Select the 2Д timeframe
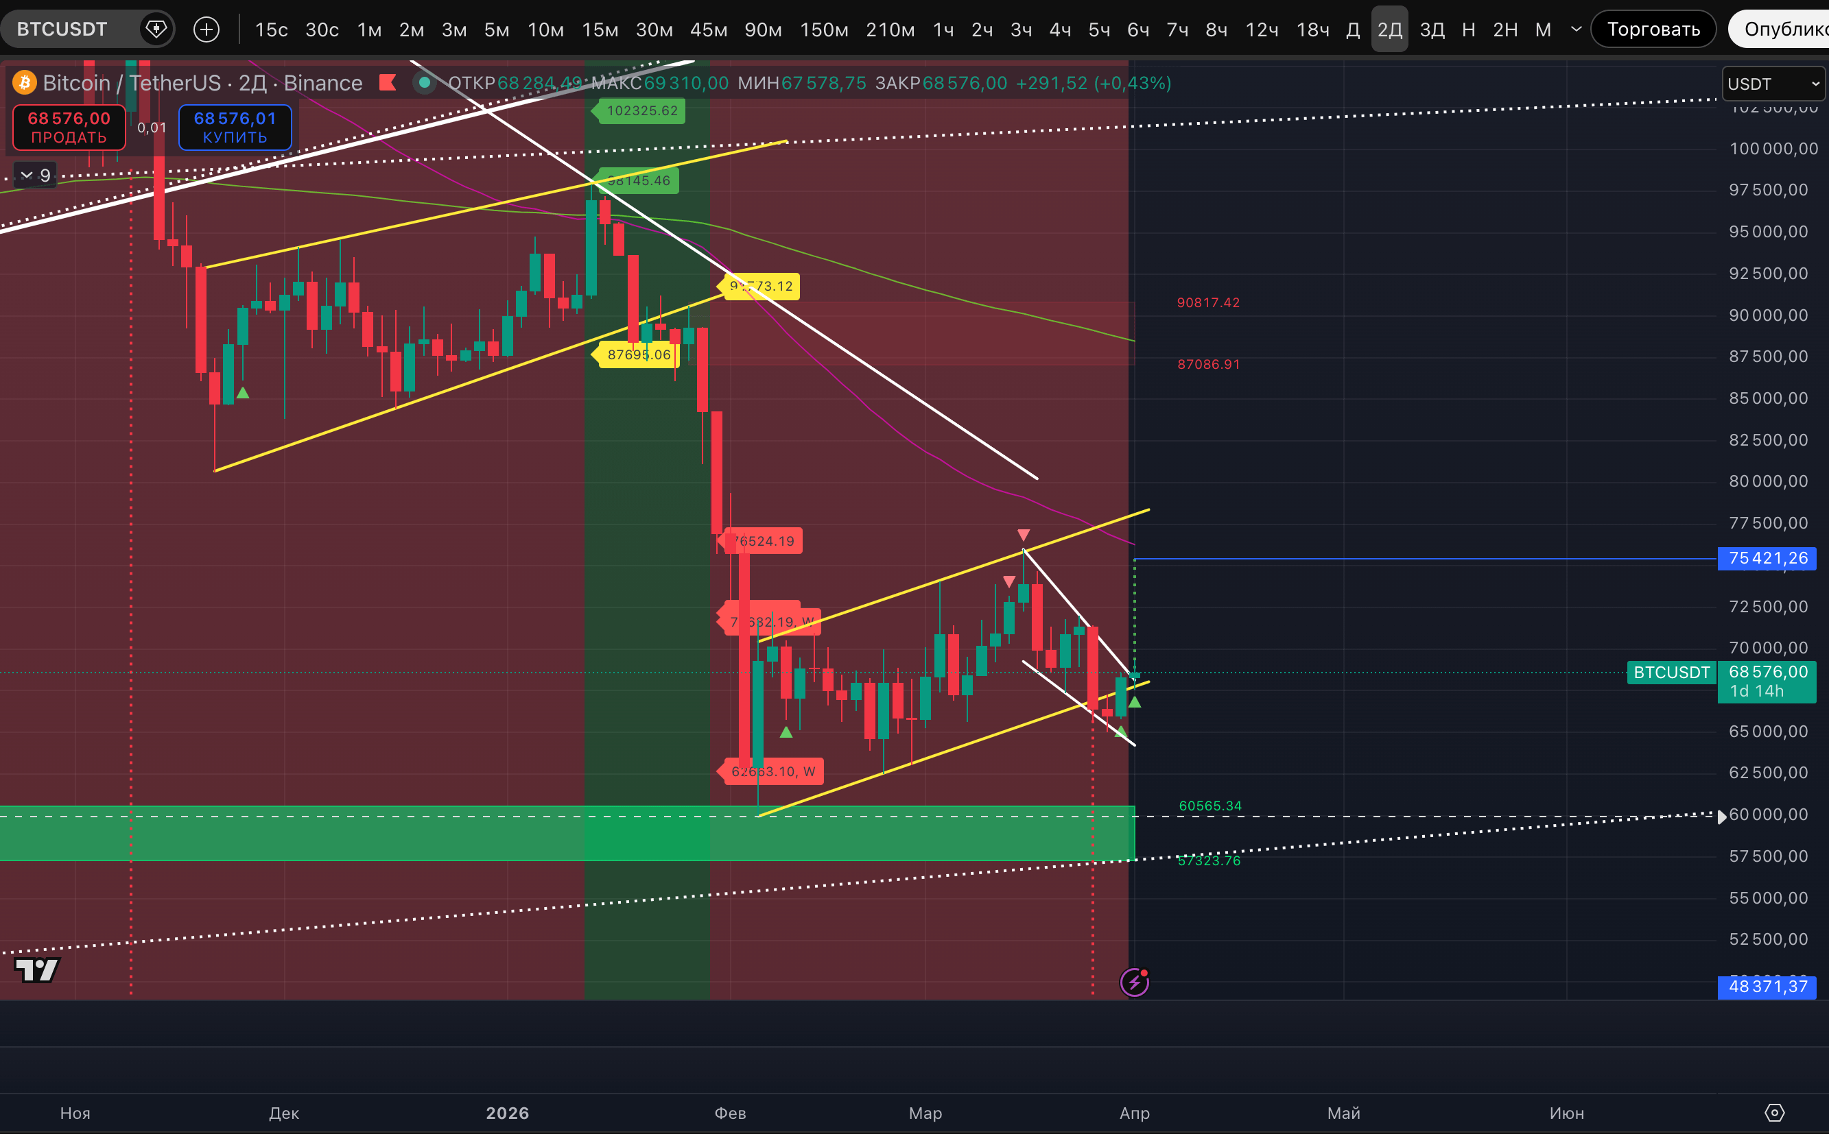 tap(1389, 29)
